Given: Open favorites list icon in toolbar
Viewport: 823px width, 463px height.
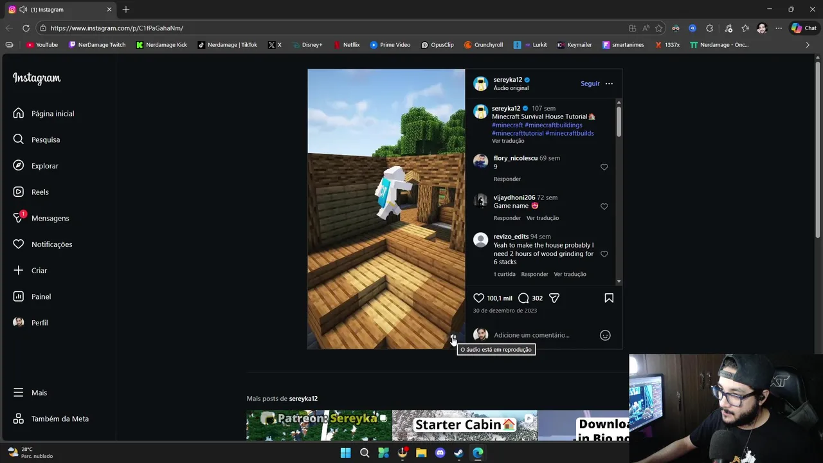Looking at the screenshot, I should click(745, 28).
